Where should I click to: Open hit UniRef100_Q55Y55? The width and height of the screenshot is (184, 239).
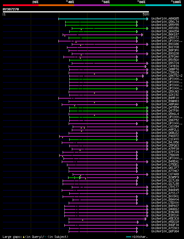[165, 25]
